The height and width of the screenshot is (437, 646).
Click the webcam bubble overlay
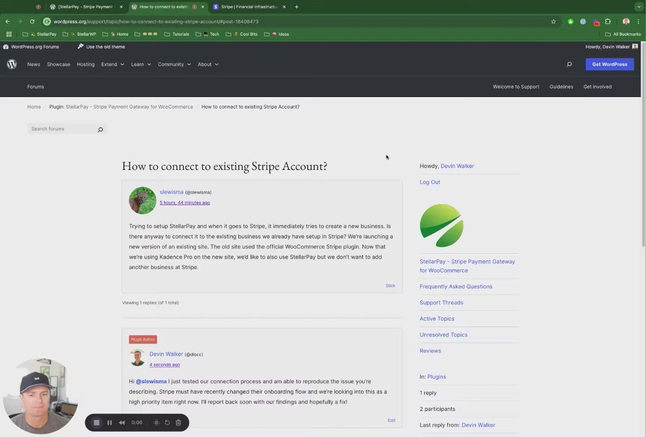(x=40, y=396)
